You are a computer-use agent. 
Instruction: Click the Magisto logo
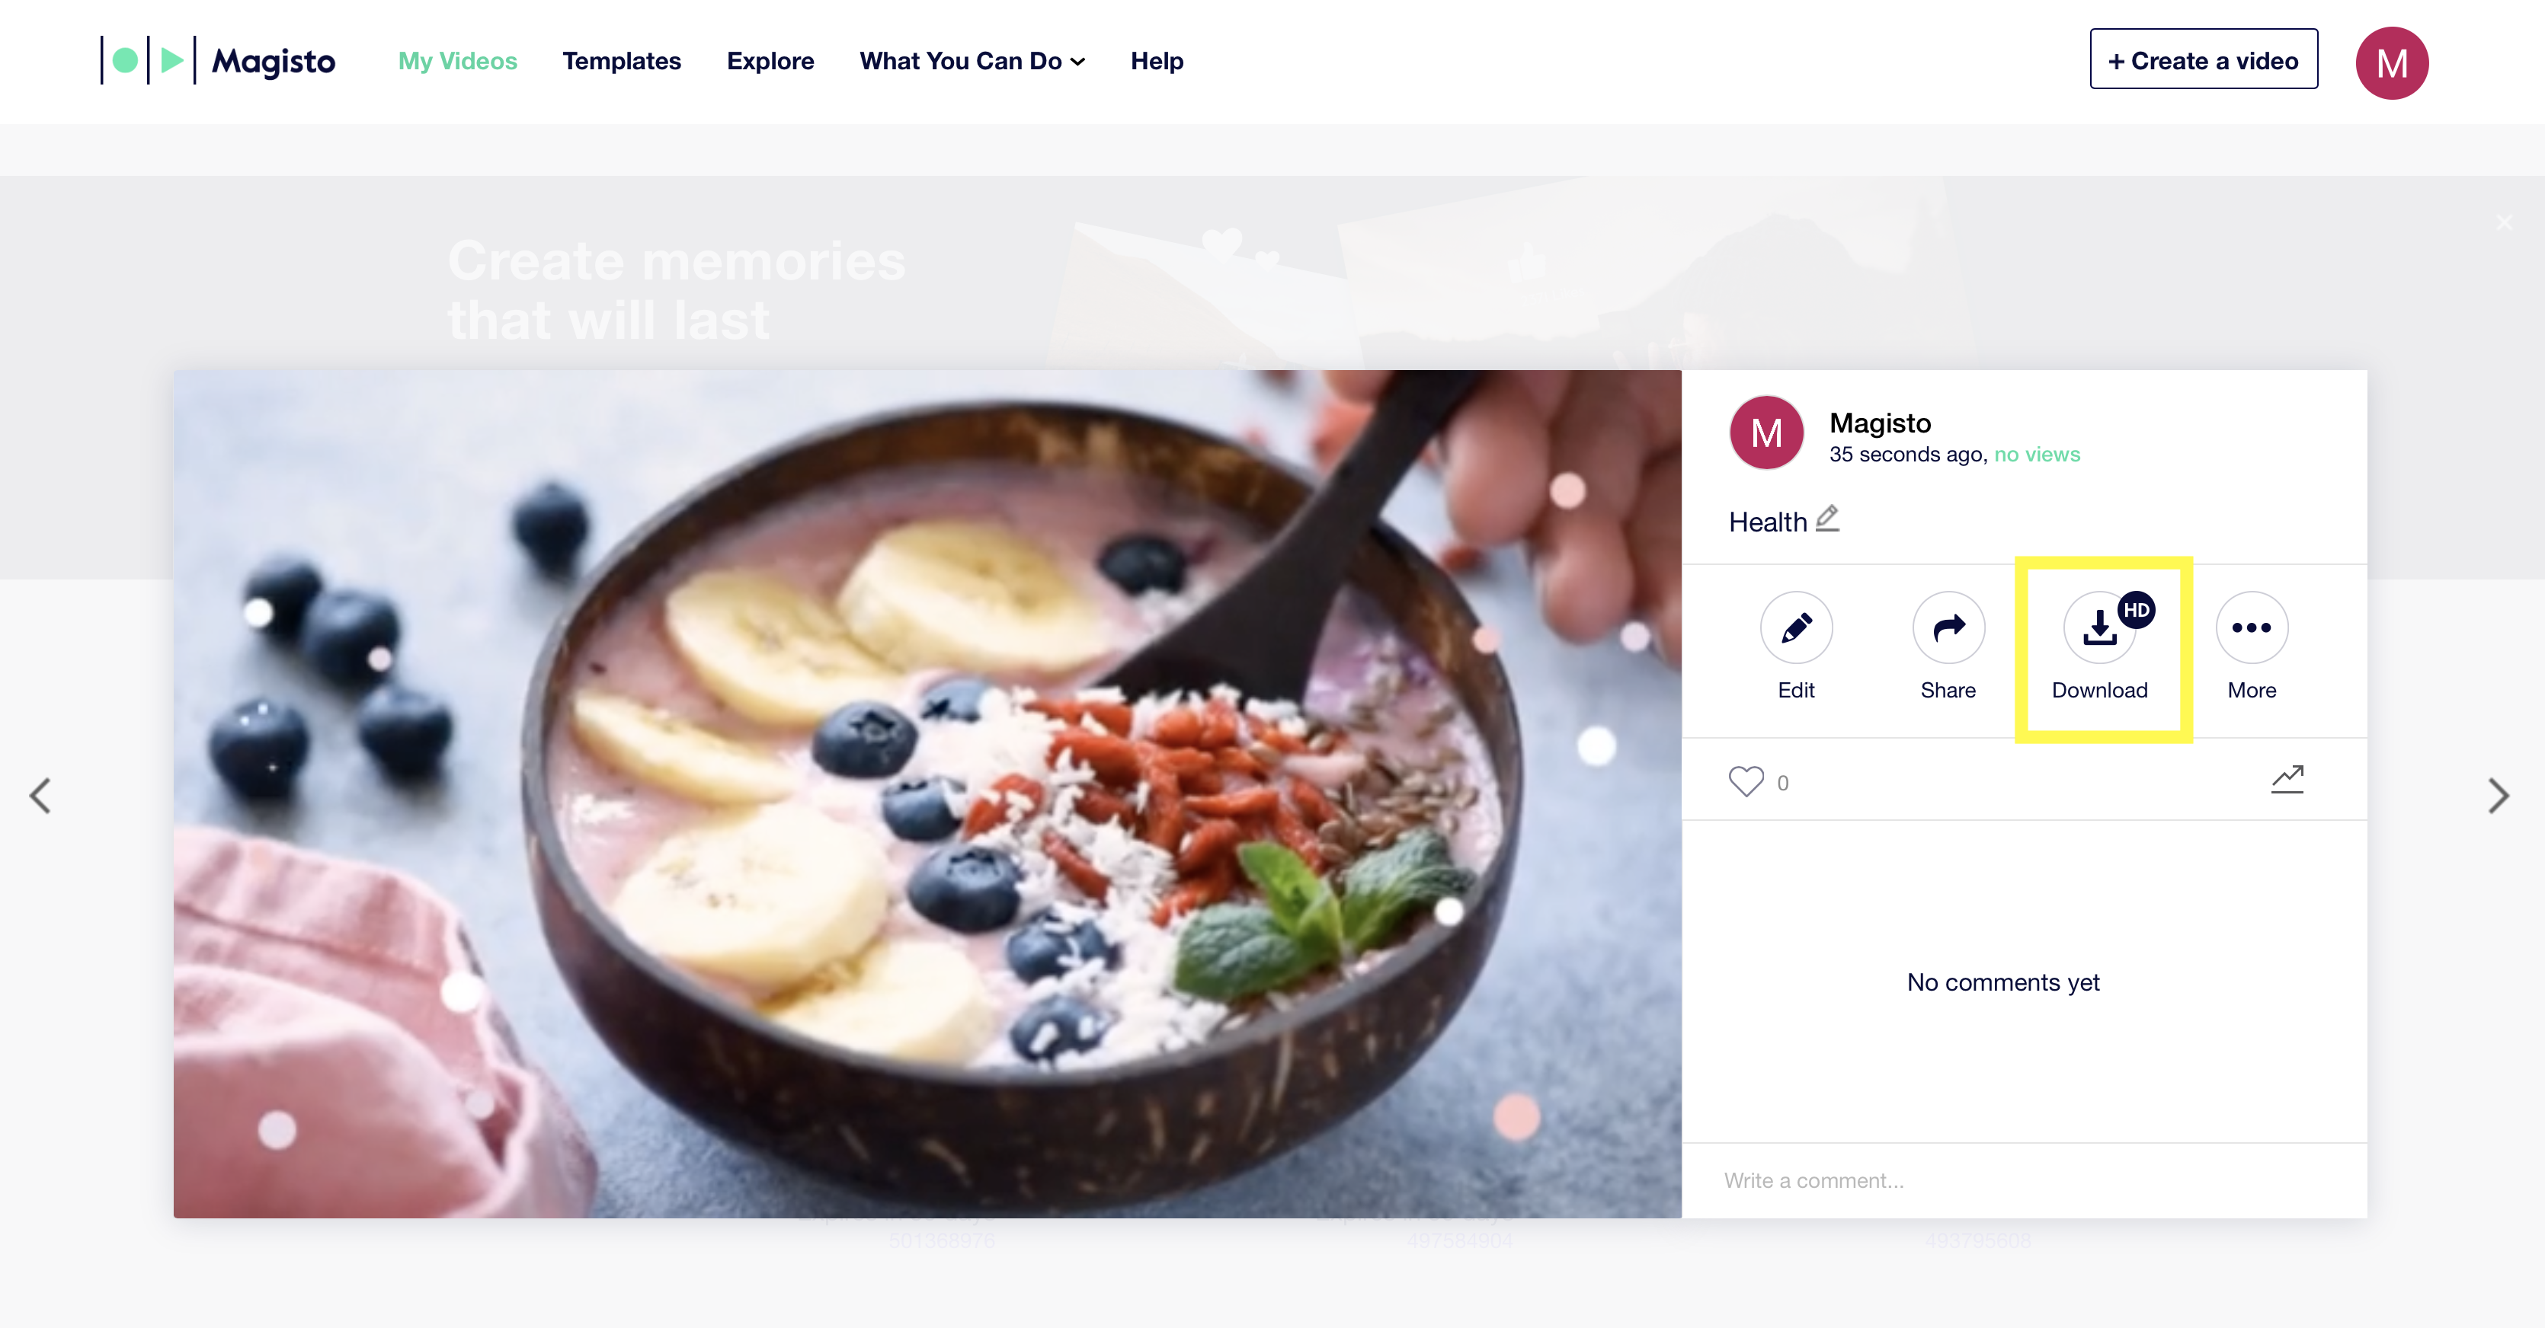[x=219, y=61]
